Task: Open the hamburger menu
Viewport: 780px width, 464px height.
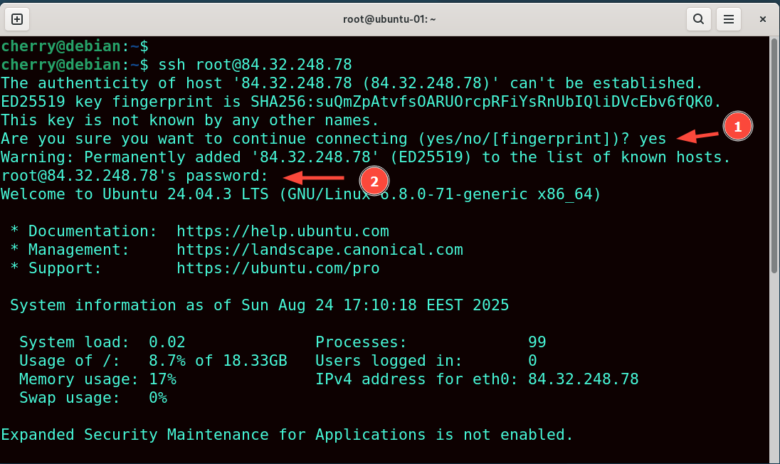Action: (x=728, y=19)
